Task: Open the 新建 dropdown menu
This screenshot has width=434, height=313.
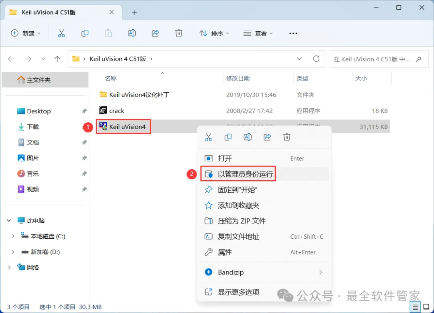Action: tap(26, 33)
